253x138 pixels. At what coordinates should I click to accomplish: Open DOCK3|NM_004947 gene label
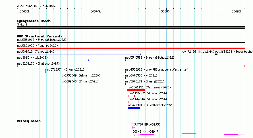tap(145, 131)
